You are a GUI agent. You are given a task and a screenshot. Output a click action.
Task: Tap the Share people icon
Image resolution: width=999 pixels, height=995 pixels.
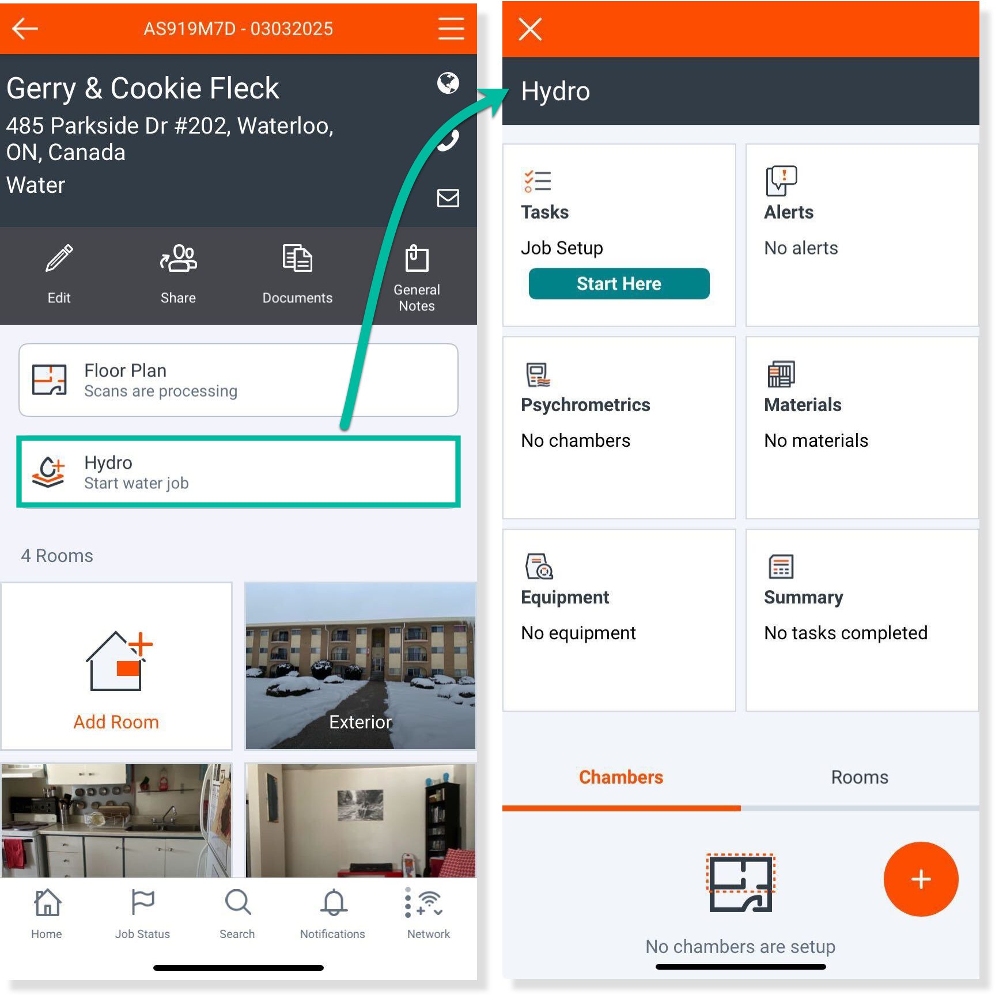[x=178, y=259]
